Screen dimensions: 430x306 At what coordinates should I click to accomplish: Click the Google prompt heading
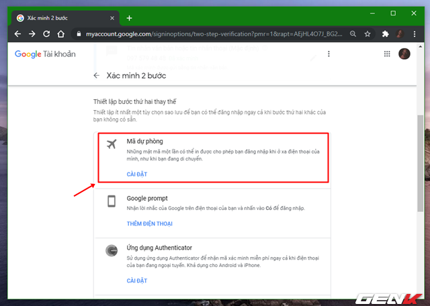(147, 199)
